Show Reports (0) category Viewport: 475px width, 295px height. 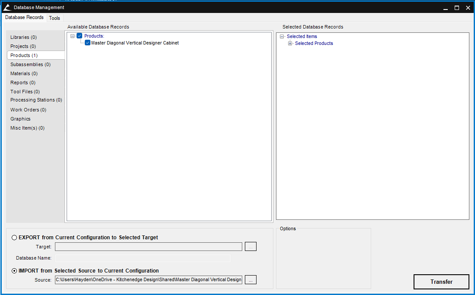coord(23,82)
